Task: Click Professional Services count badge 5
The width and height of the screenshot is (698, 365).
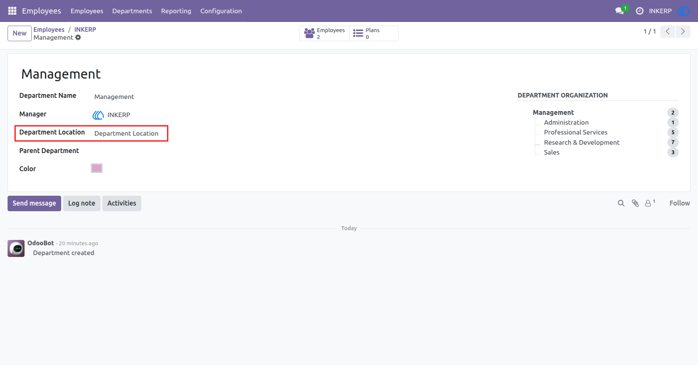Action: coord(673,132)
